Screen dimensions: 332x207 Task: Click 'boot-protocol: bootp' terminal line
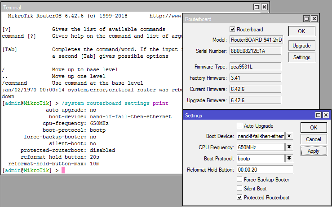(74, 130)
